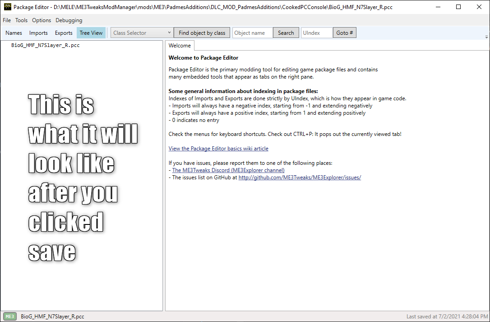
Task: Open the GitHub ME3Explorer issues link
Action: pos(300,177)
